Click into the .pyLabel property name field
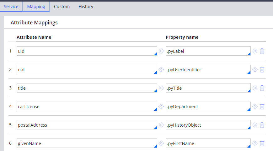Image resolution: width=273 pixels, height=151 pixels. [x=208, y=51]
